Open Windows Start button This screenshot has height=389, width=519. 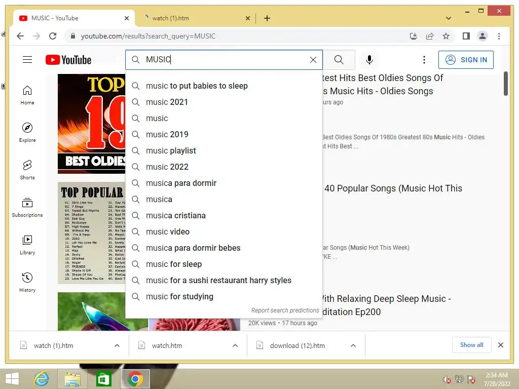[12, 379]
